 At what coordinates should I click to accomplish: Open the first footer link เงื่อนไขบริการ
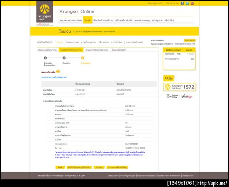113,176
